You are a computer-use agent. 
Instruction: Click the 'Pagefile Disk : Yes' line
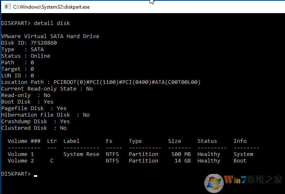tap(34, 108)
